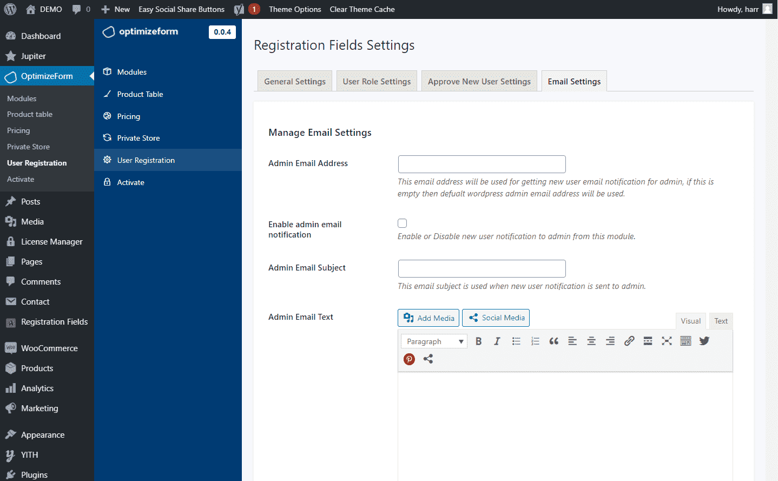Toggle fullscreen editor mode icon
The width and height of the screenshot is (778, 481).
(667, 341)
